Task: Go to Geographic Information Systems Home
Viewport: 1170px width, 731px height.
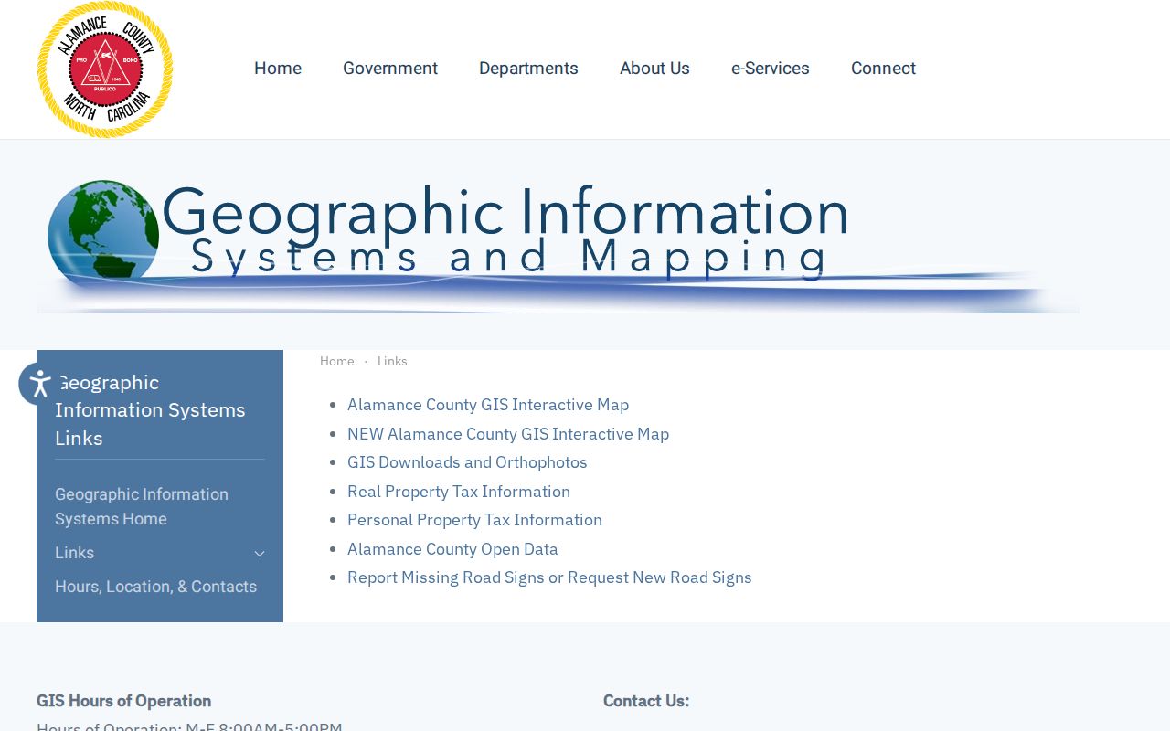Action: pos(142,506)
